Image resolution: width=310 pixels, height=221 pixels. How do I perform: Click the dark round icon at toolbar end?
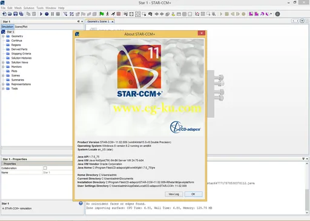[277, 14]
